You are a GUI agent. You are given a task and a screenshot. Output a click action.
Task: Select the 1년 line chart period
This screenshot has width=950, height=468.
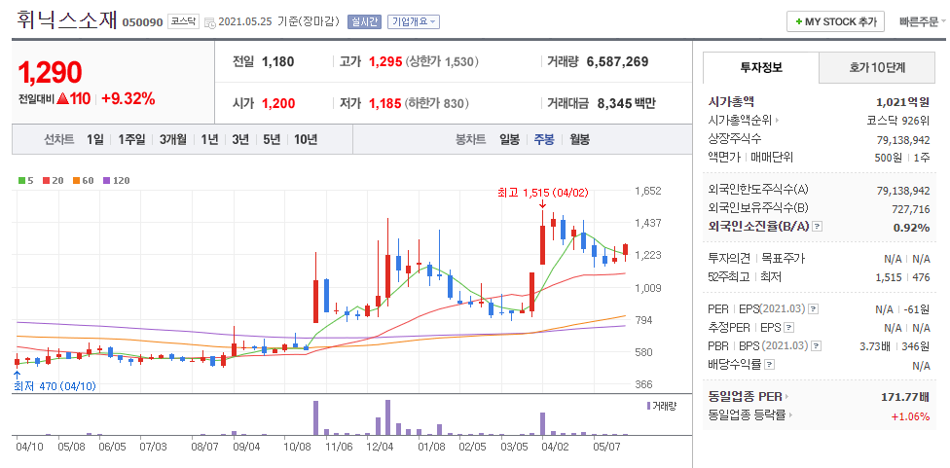point(209,140)
